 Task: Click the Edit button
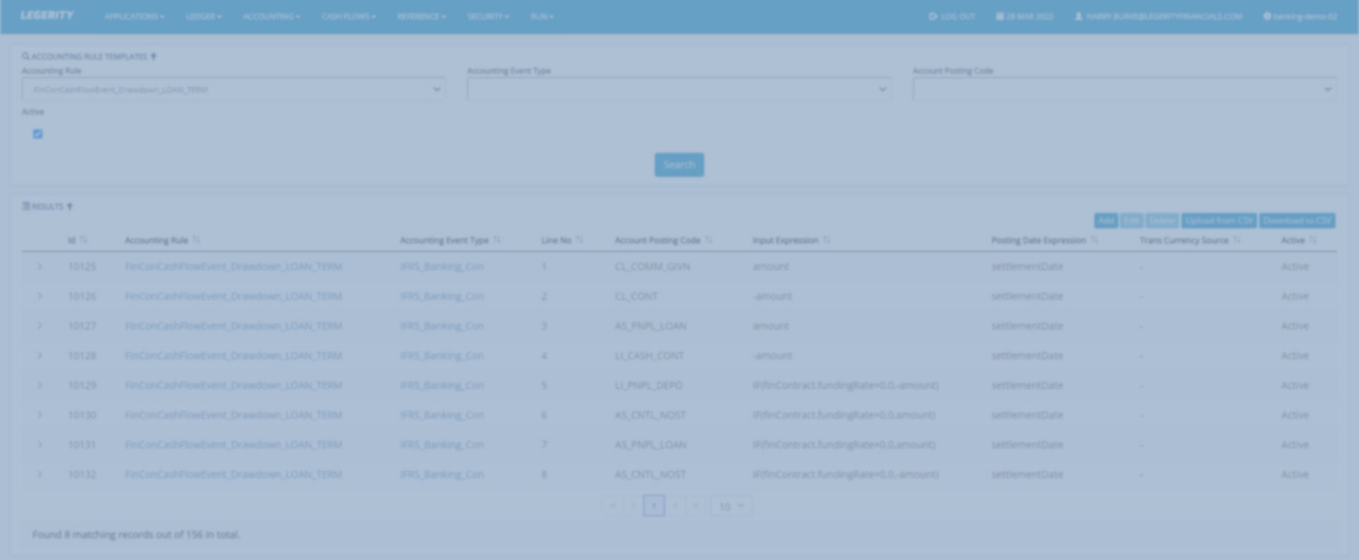click(x=1132, y=221)
